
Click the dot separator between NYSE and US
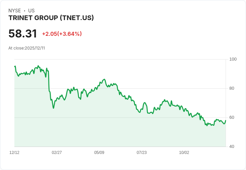click(x=24, y=11)
